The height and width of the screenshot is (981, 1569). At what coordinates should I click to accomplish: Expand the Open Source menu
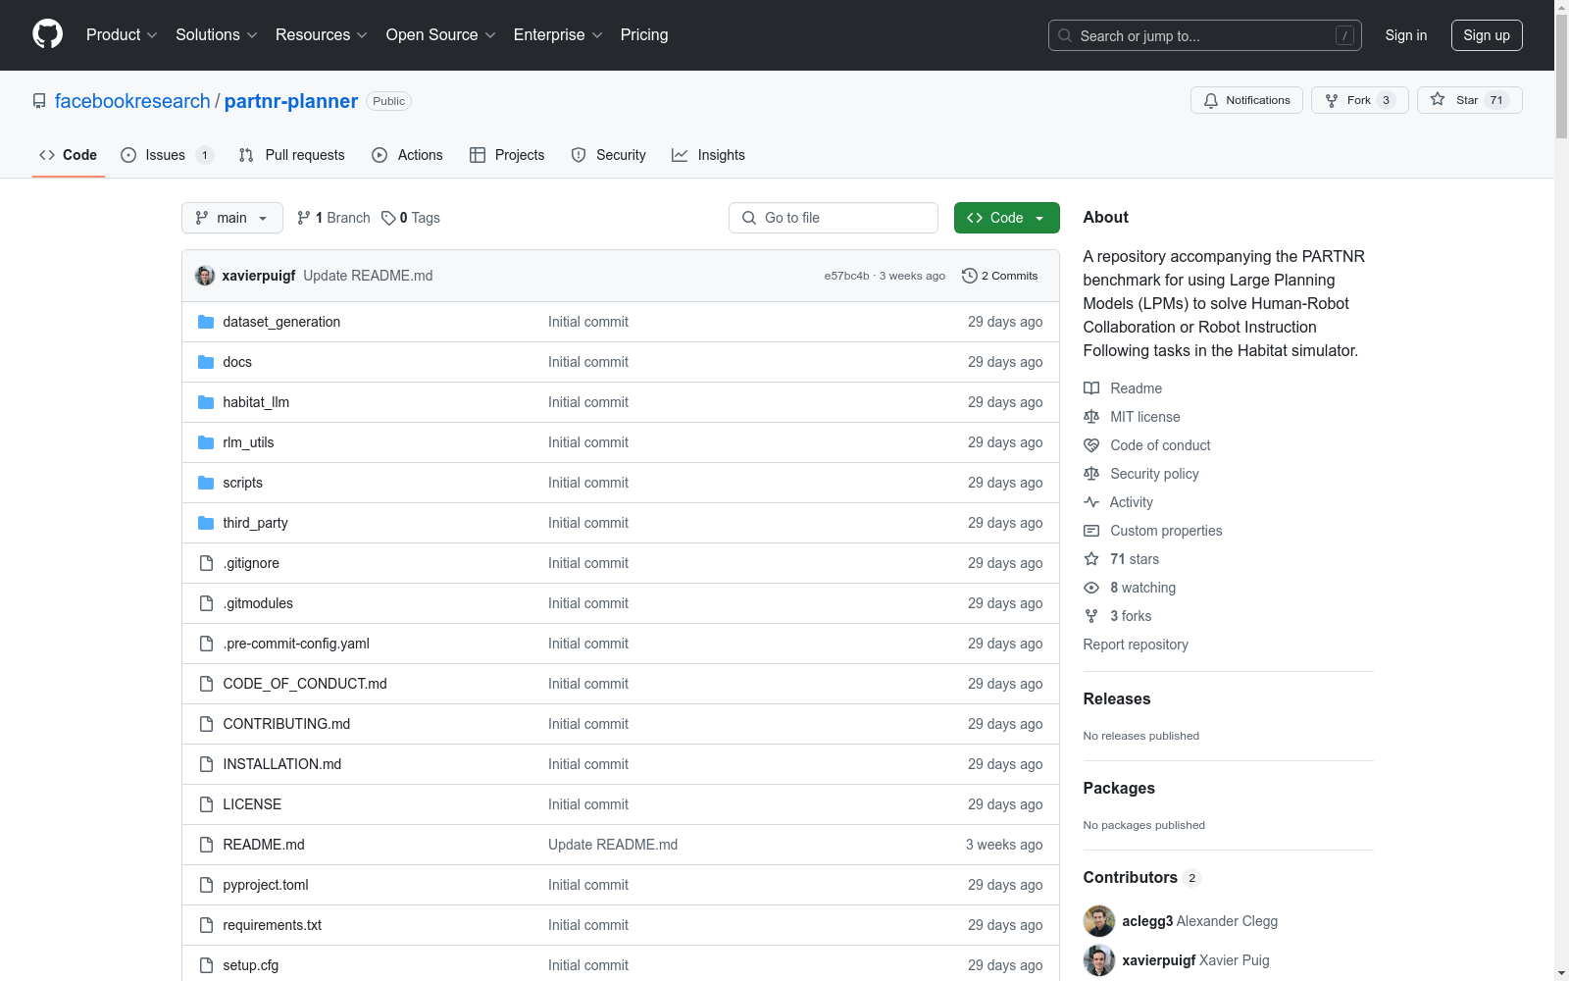(x=441, y=35)
